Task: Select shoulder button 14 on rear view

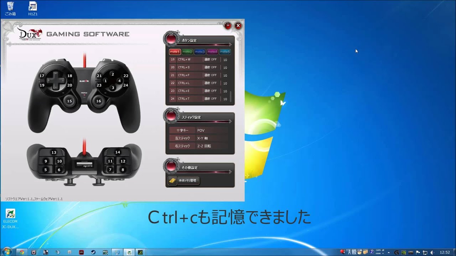Action: pyautogui.click(x=118, y=152)
